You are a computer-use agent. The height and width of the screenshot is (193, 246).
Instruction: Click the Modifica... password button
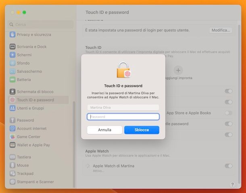[x=221, y=30]
